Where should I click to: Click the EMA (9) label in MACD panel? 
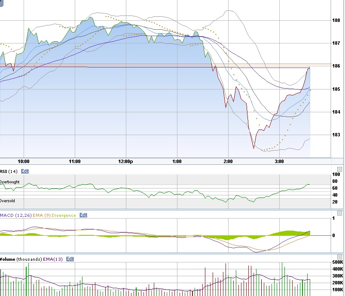[x=41, y=215]
